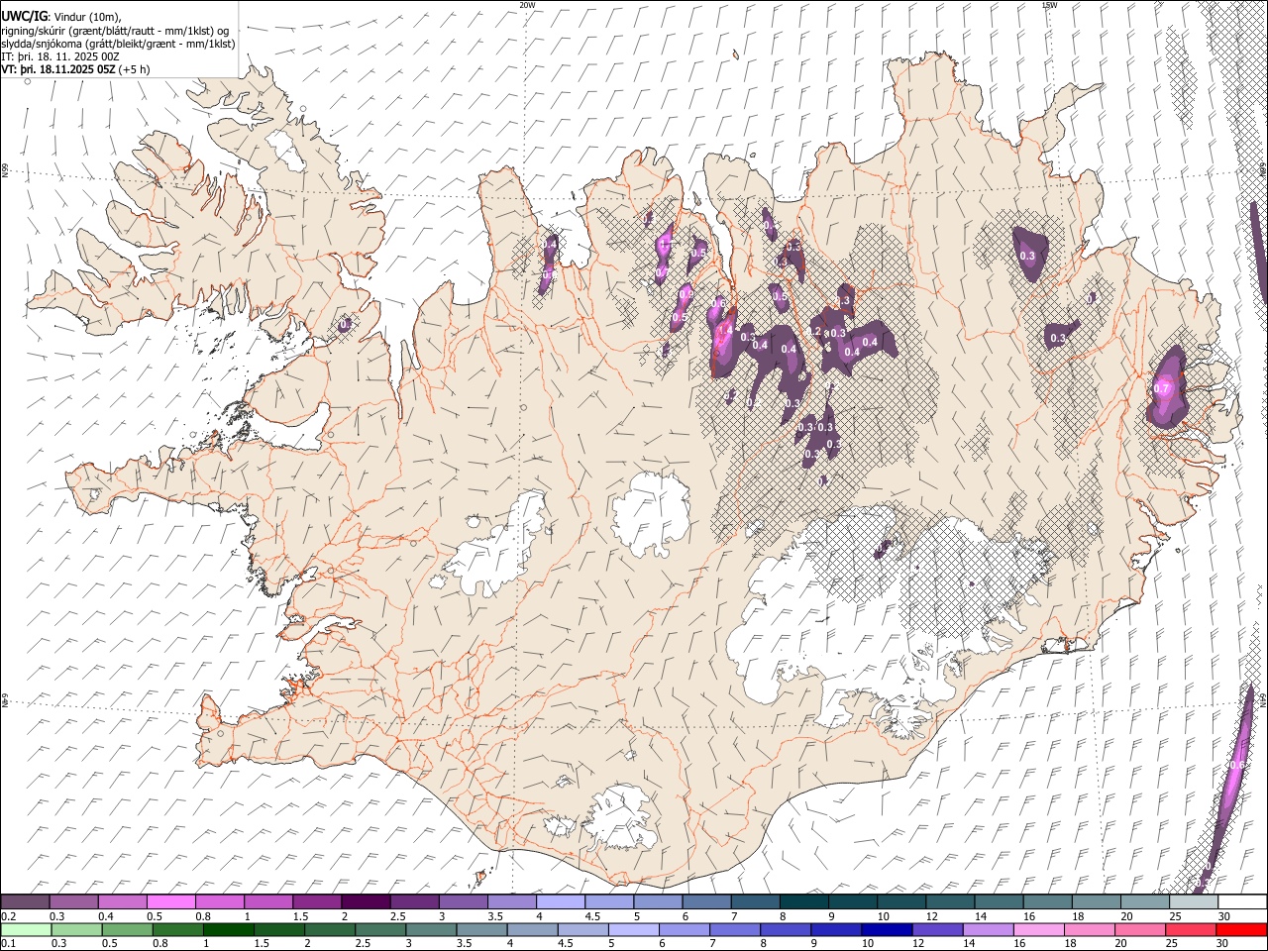Select the bottom-row green swatch from 0.5 to 0.8
Image resolution: width=1268 pixels, height=951 pixels.
127,929
